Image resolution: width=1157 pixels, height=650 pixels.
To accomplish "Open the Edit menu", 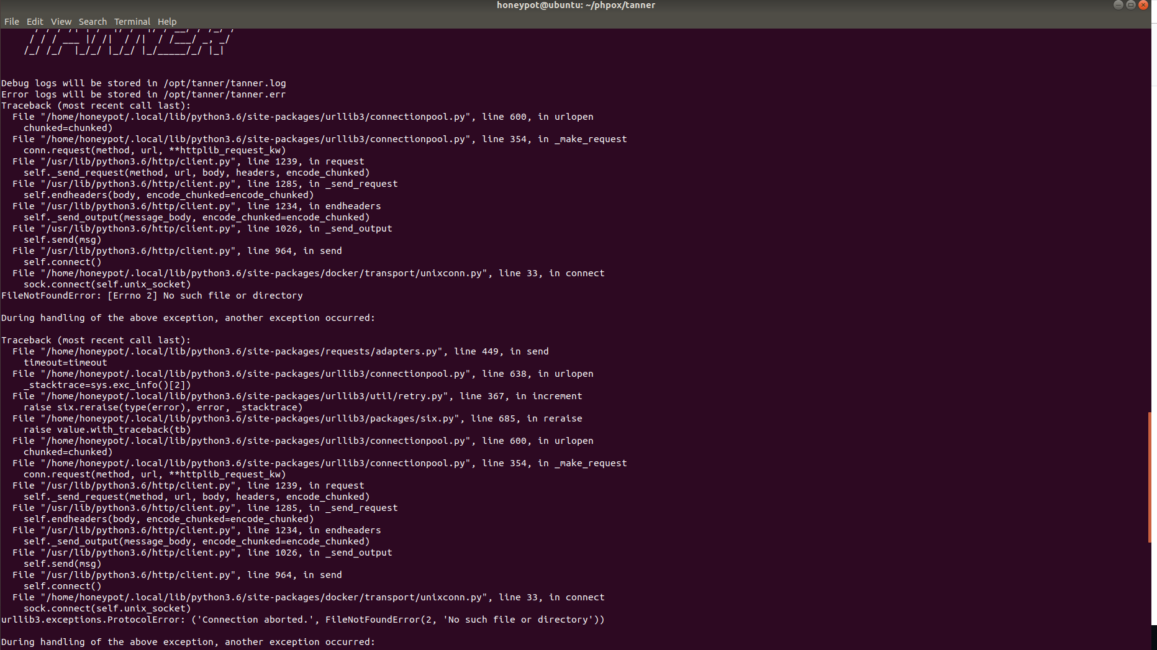I will click(35, 21).
